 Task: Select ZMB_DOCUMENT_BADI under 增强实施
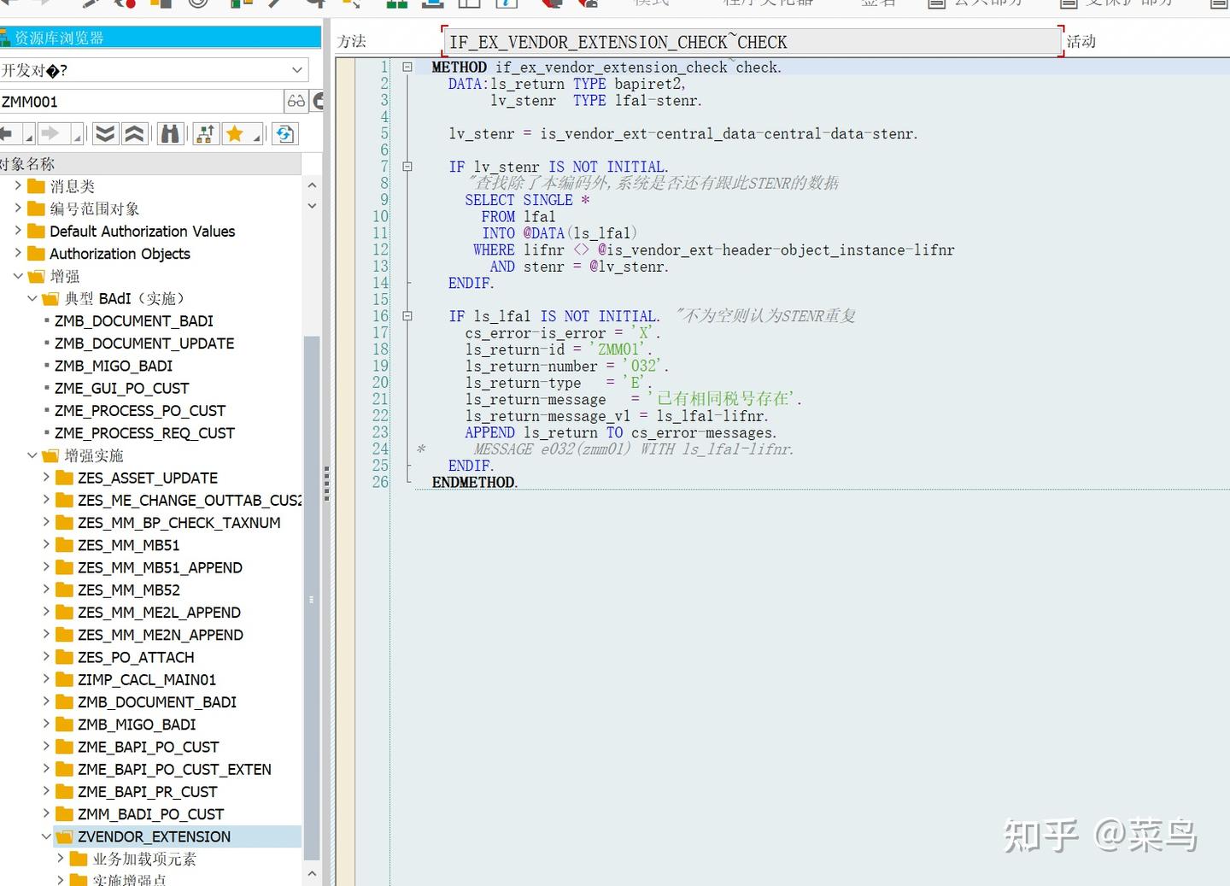click(x=157, y=702)
